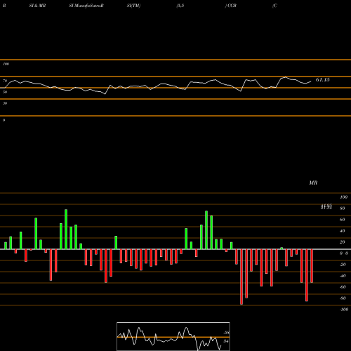Open the mini RSI chart thumbnail at the bottom

(173, 336)
